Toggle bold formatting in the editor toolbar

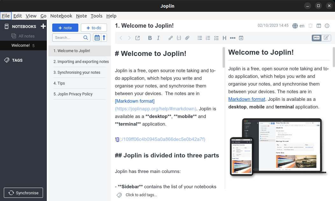tap(150, 38)
